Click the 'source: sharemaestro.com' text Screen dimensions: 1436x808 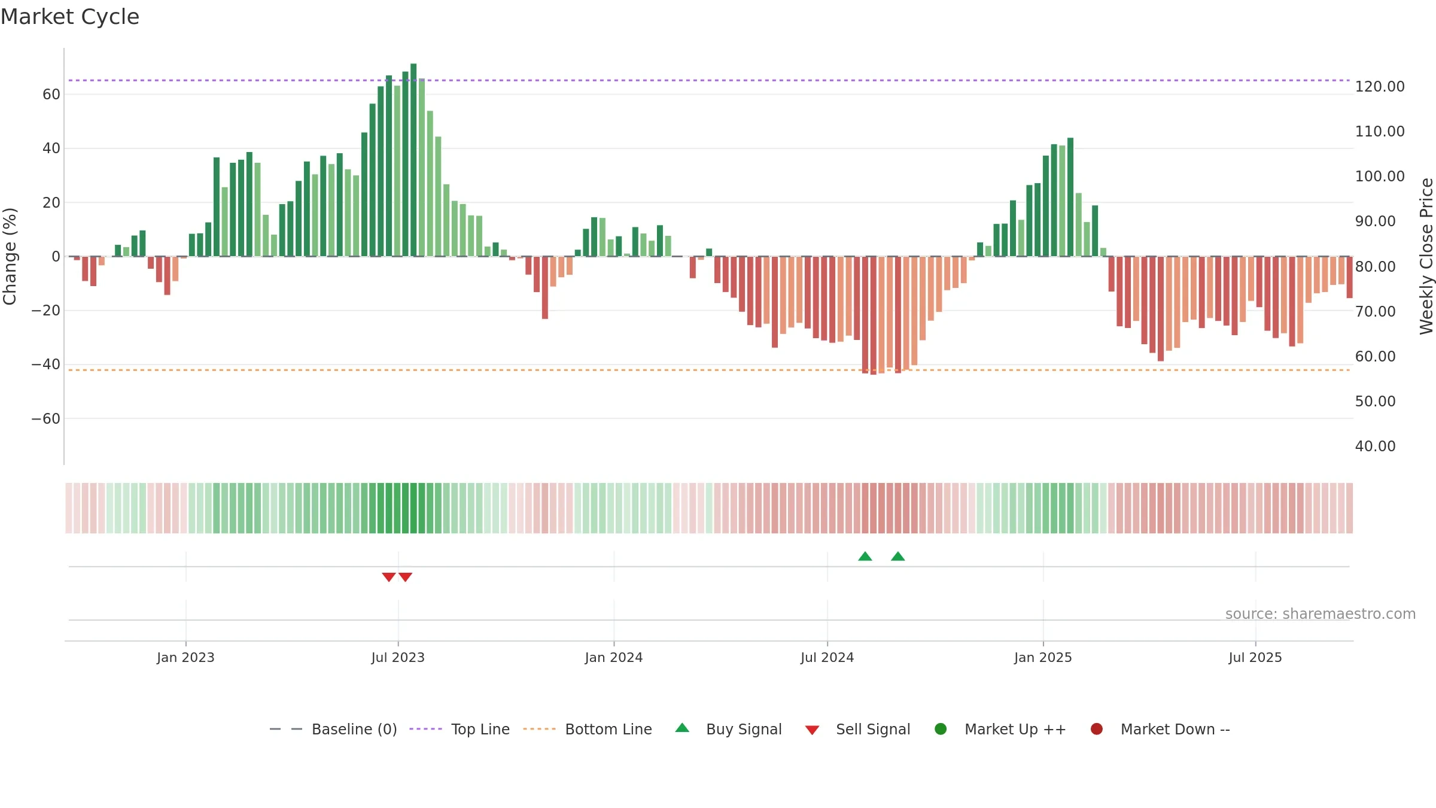tap(1321, 613)
